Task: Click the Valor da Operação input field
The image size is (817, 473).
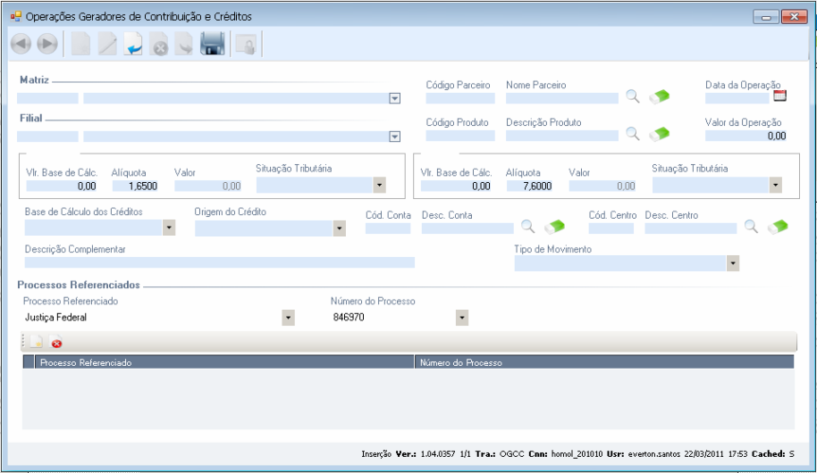Action: point(745,136)
